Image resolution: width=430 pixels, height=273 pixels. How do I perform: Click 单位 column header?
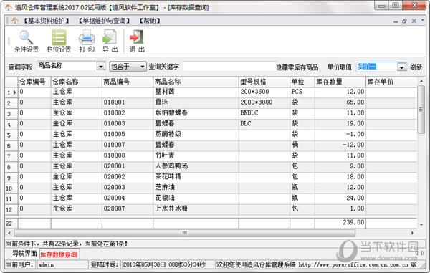tap(302, 82)
